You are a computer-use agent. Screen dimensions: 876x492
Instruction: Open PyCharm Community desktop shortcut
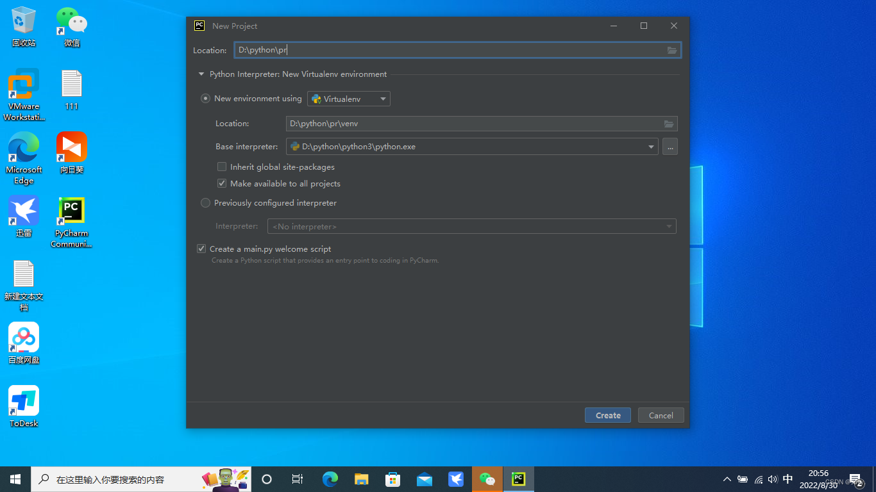72,222
